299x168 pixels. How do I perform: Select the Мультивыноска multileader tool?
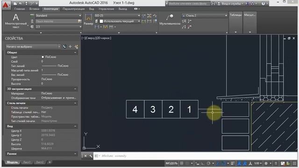click(170, 20)
